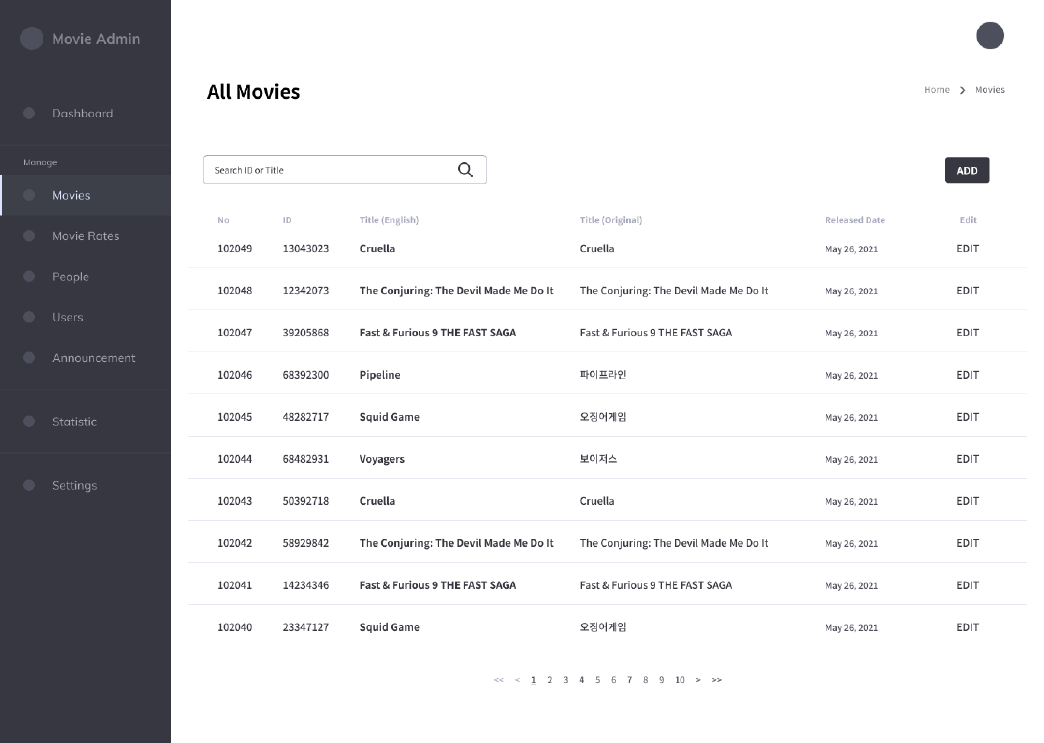Focus the Search ID or Title field
Viewport: 1044px width, 743px height.
[x=345, y=170]
